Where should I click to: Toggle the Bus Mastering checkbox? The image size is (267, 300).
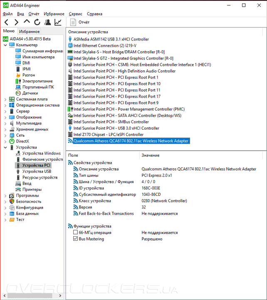(76, 239)
